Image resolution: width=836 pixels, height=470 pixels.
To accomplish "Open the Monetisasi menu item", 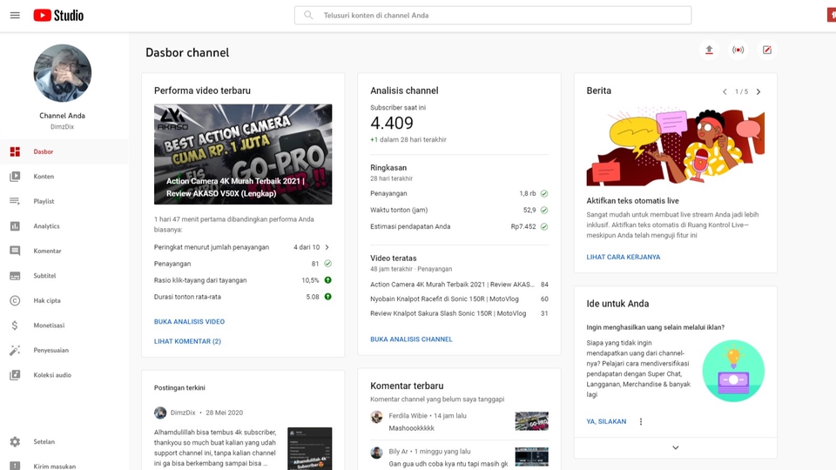I will point(64,325).
